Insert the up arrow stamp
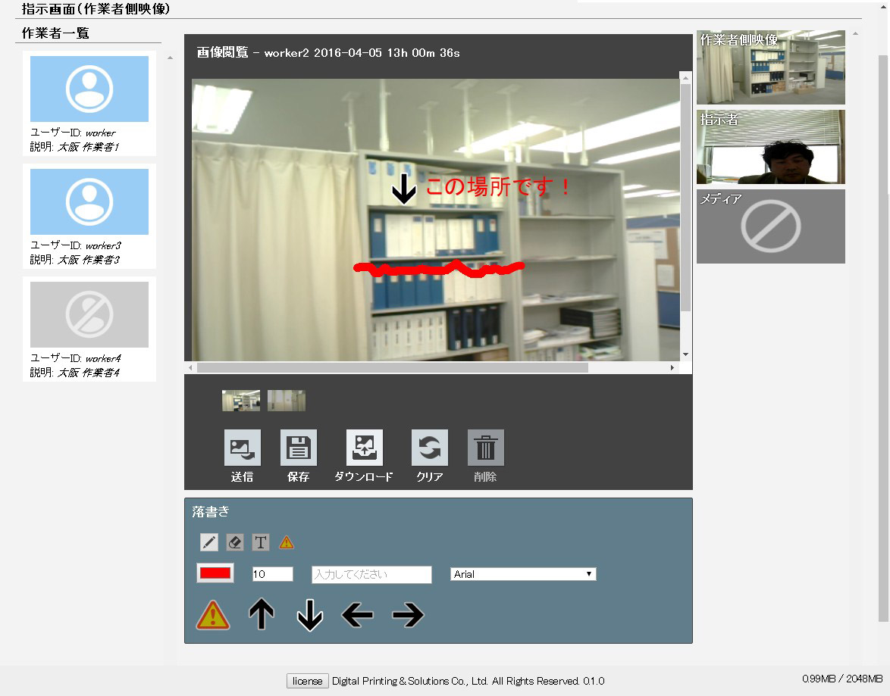 coord(262,615)
